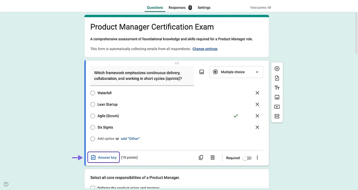Click the drag handle dots on question card
Image resolution: width=358 pixels, height=190 pixels.
[x=177, y=63]
